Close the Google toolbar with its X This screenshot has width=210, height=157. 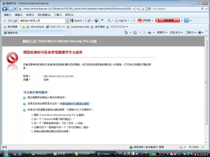5,21
